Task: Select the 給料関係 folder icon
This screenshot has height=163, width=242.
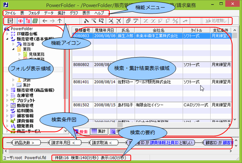Action: pyautogui.click(x=13, y=110)
